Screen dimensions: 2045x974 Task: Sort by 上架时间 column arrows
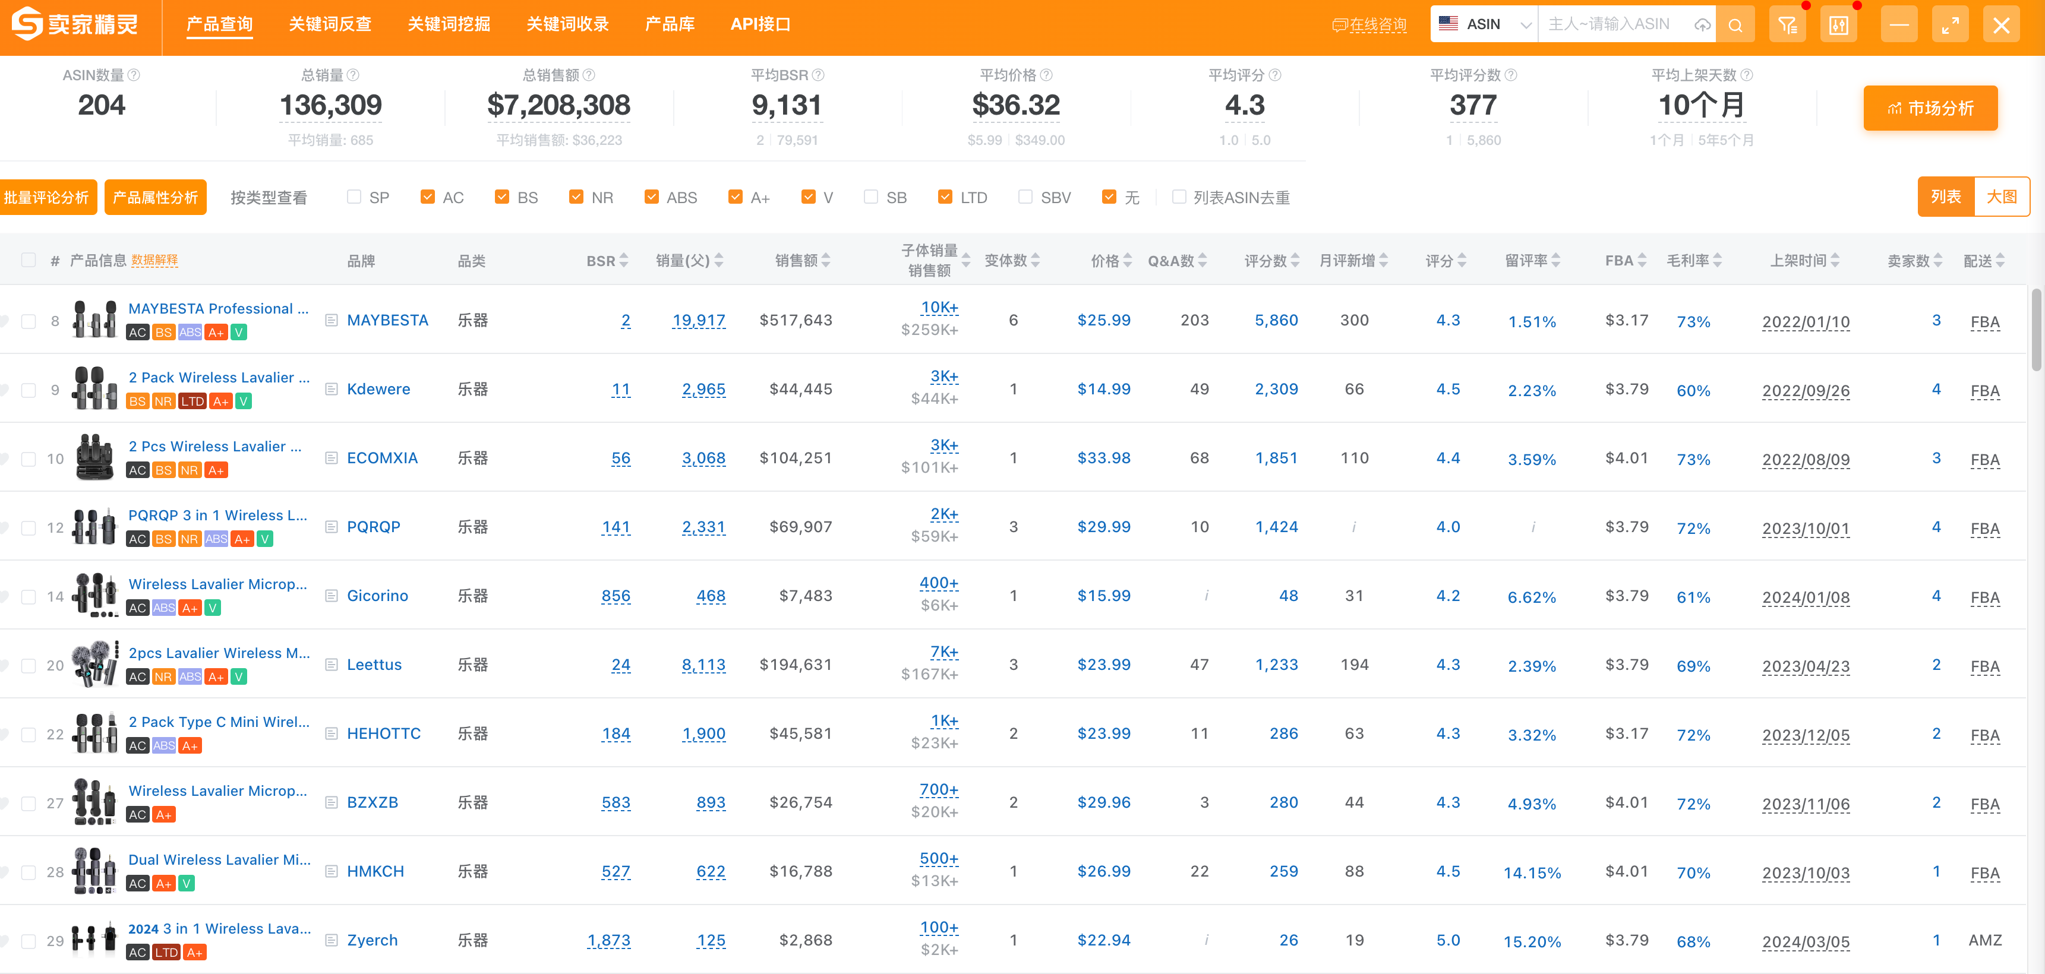click(1835, 260)
